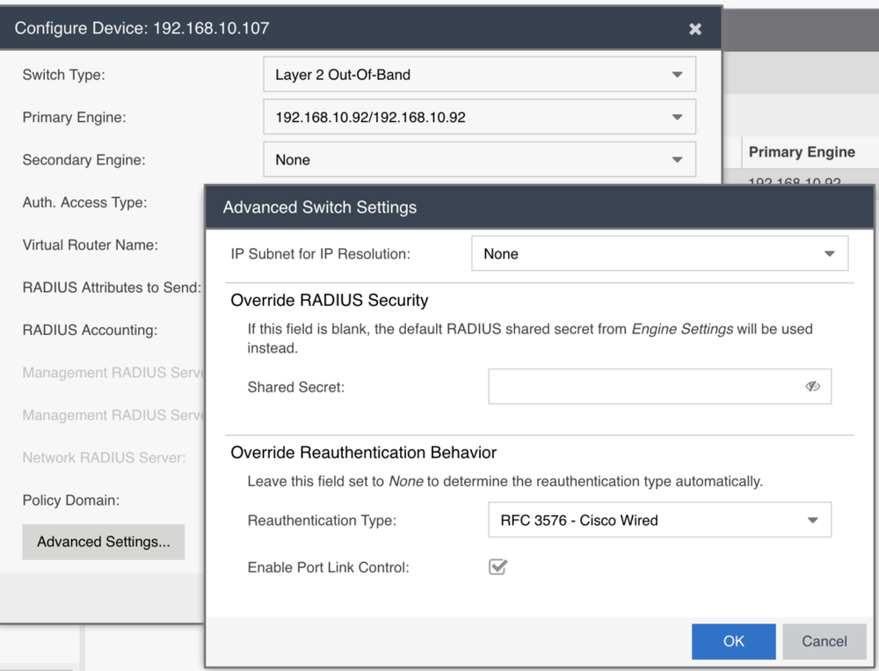This screenshot has height=671, width=879.
Task: Click OK in Advanced Switch Settings
Action: tap(733, 641)
